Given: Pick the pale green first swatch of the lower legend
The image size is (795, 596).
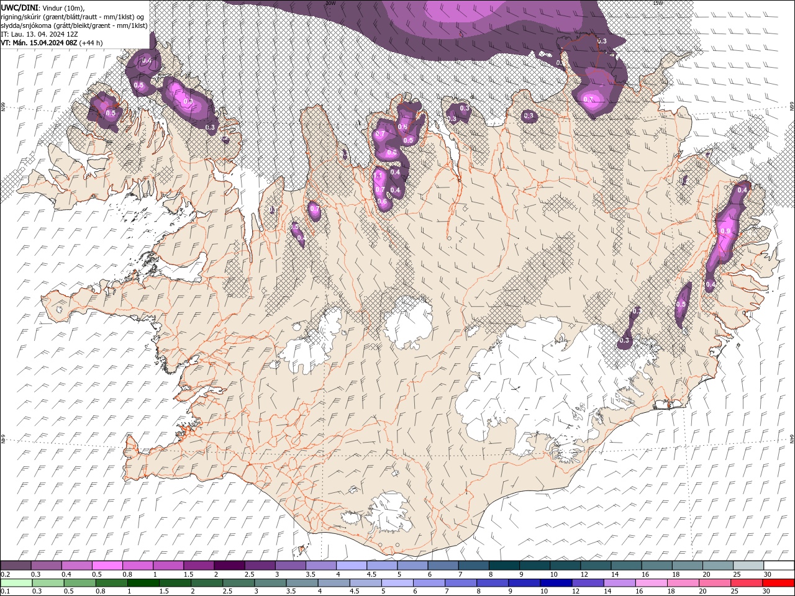Looking at the screenshot, I should pos(16,583).
